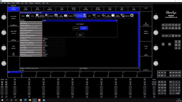Click the WiFi signal icon
The width and height of the screenshot is (182, 102).
pos(94,15)
